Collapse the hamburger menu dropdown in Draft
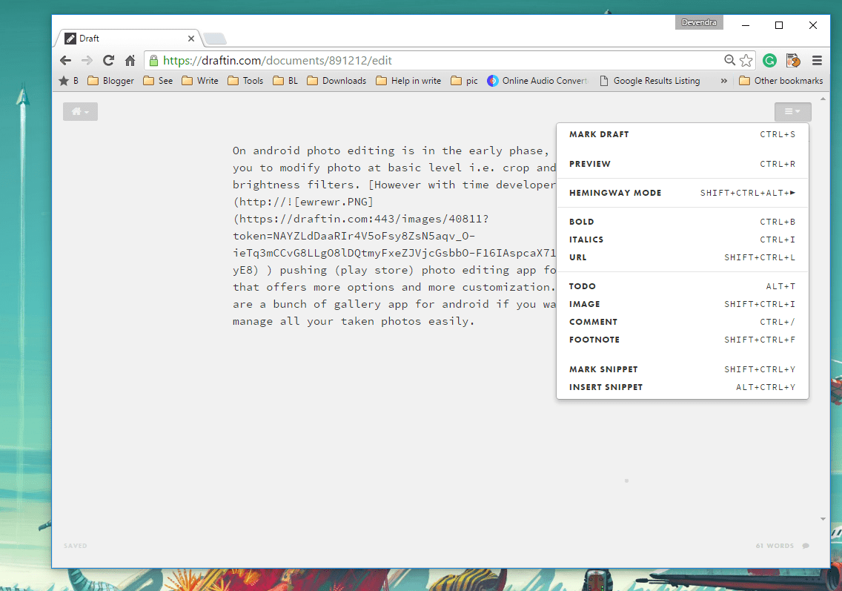The height and width of the screenshot is (591, 842). (x=792, y=112)
